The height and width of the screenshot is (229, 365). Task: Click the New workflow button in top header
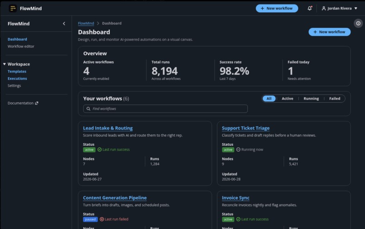(277, 9)
